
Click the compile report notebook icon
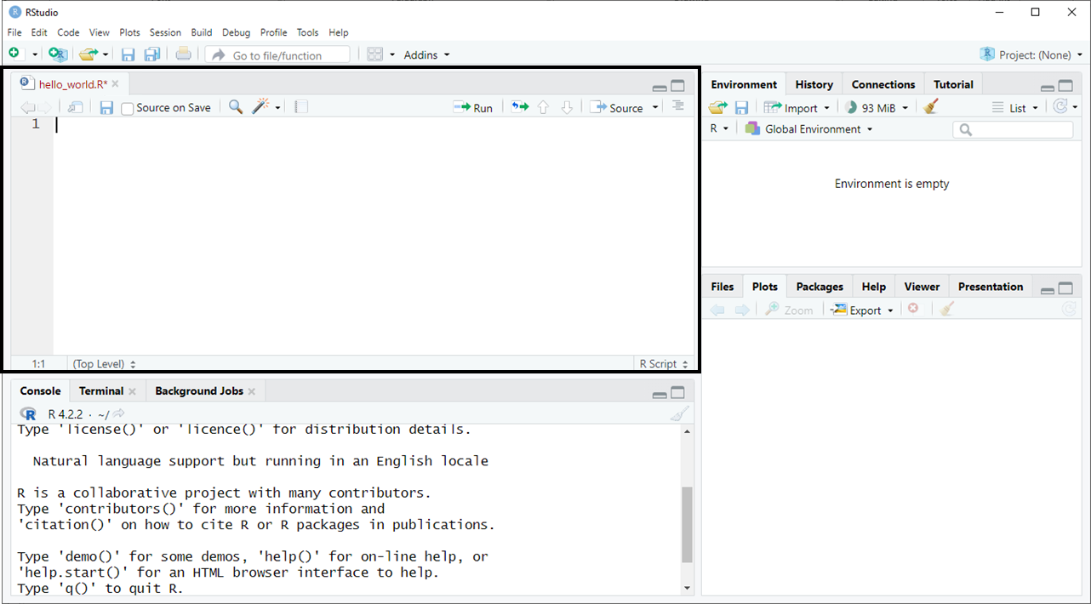(301, 107)
